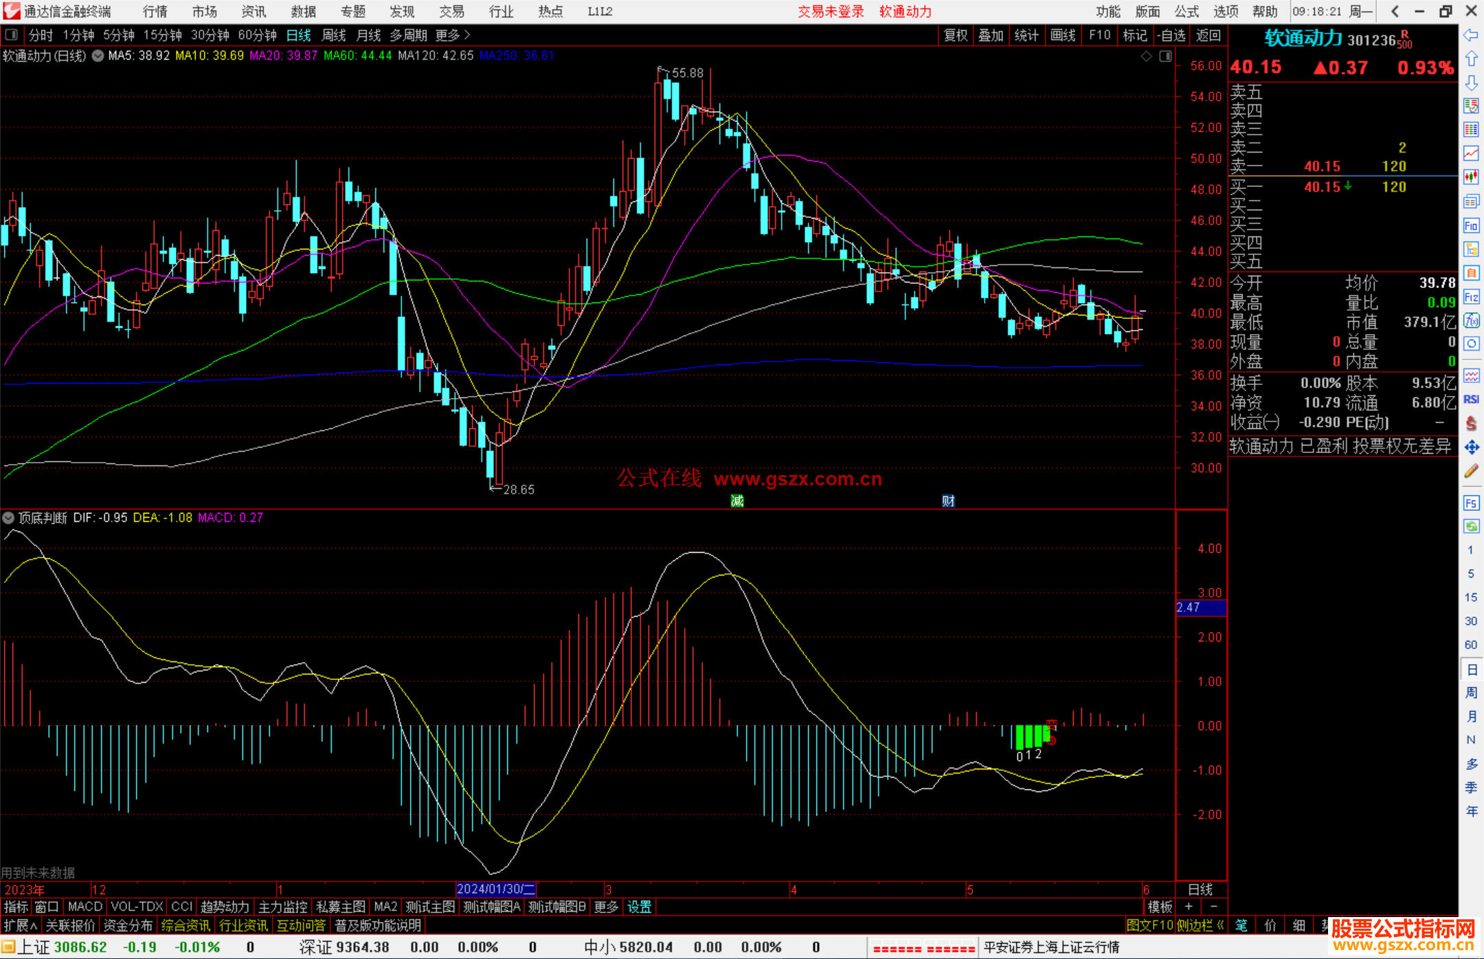Toggle the panel layout square icon left of 分时

(12, 35)
